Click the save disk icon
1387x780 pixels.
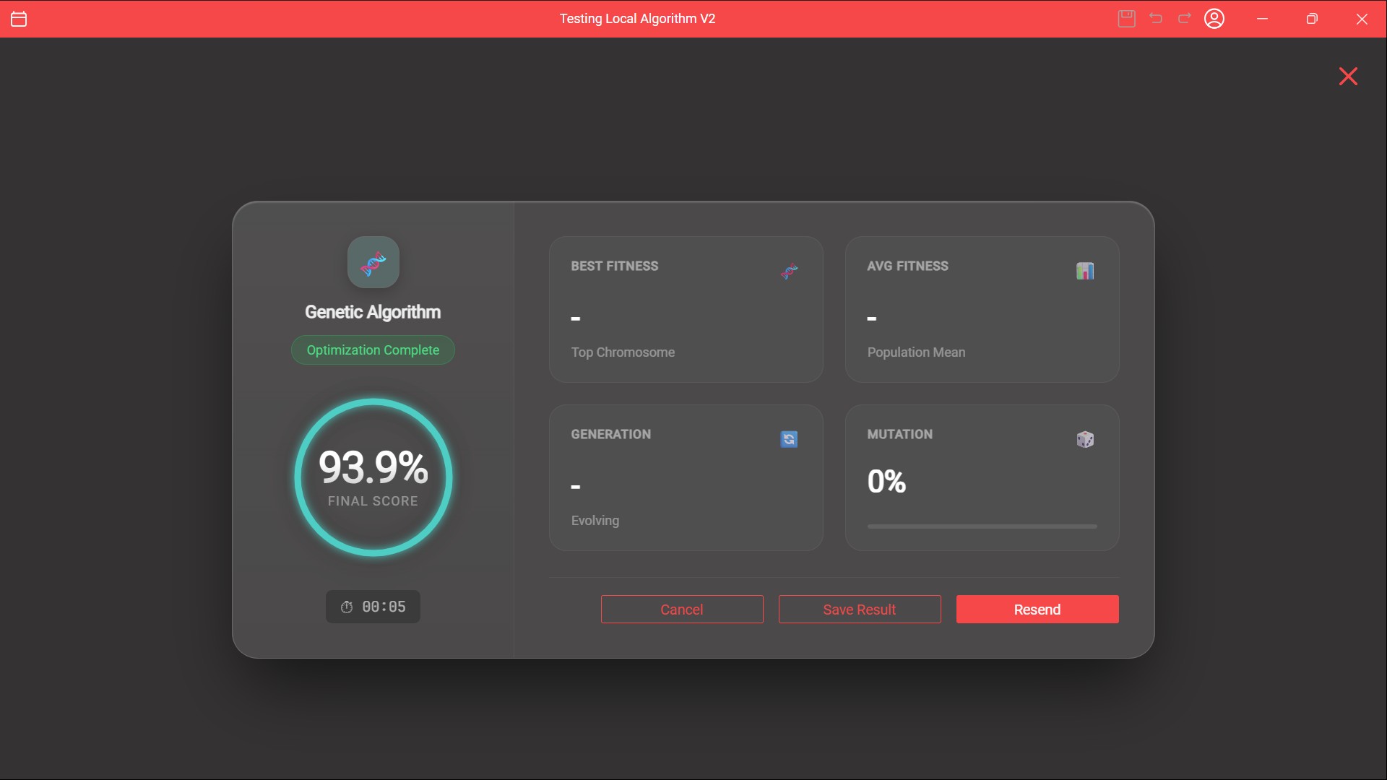coord(1126,19)
